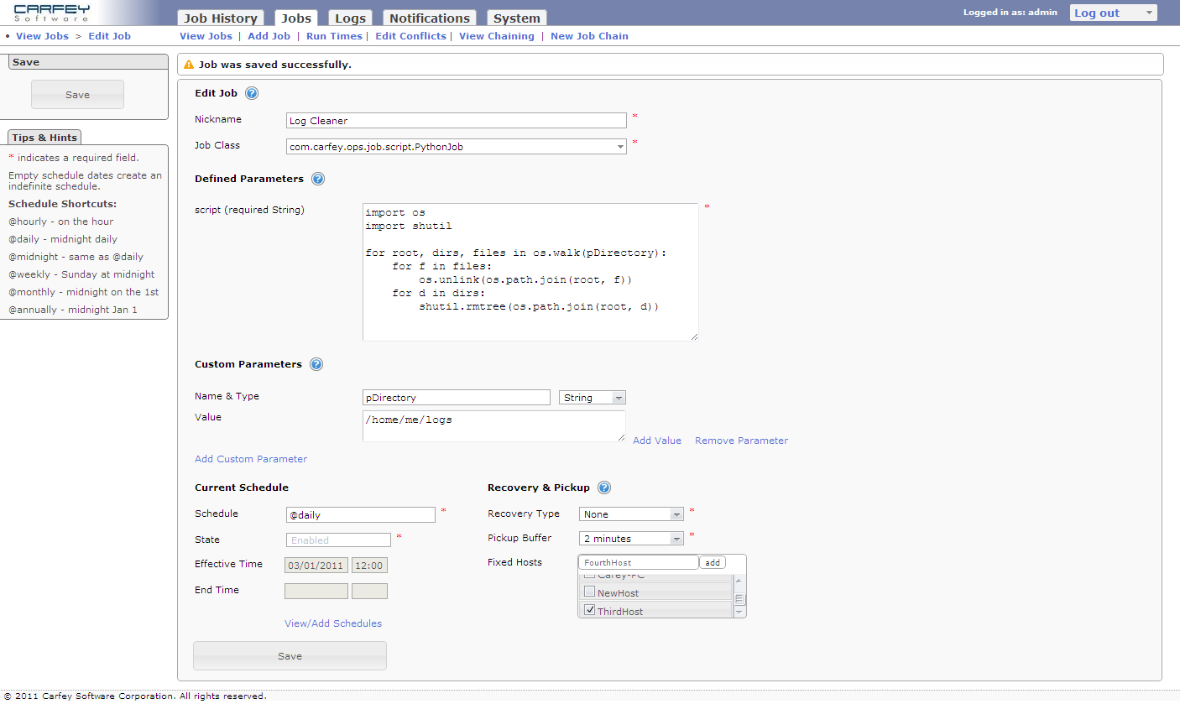Image resolution: width=1180 pixels, height=704 pixels.
Task: Change the parameter type String dropdown
Action: [592, 398]
